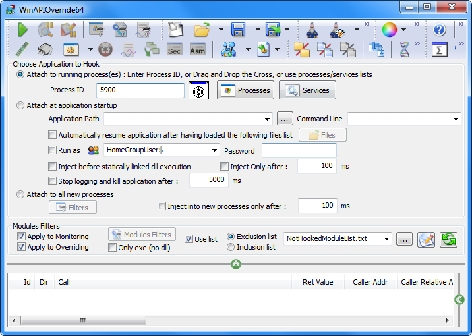Click the Services button
Image resolution: width=472 pixels, height=336 pixels.
click(x=307, y=90)
